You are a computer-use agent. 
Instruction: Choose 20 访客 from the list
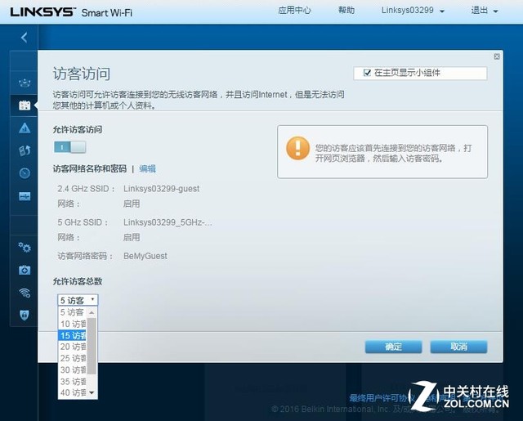point(73,347)
